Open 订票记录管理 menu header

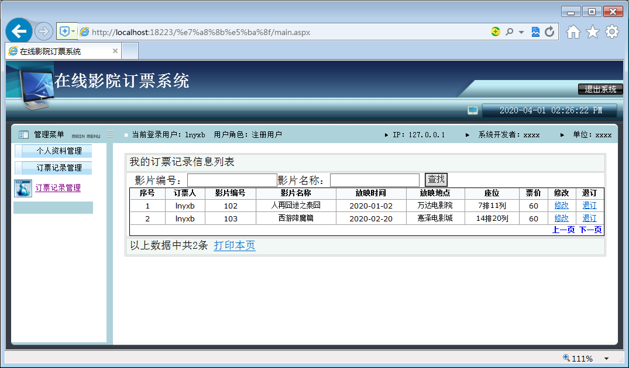tap(53, 168)
